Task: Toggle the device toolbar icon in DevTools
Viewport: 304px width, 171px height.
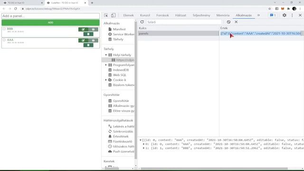Action: 113,15
